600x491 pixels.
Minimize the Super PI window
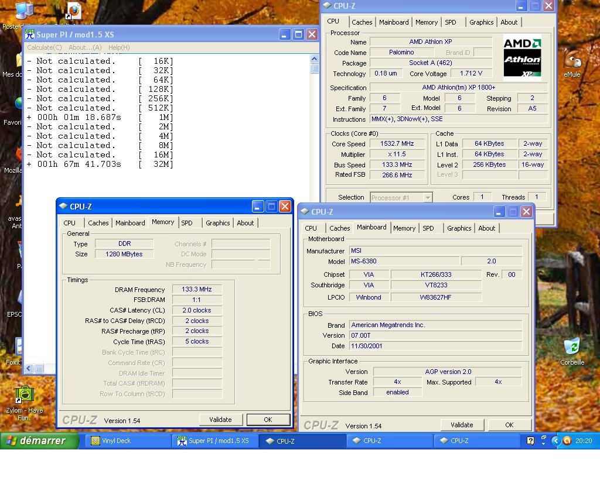click(x=284, y=35)
